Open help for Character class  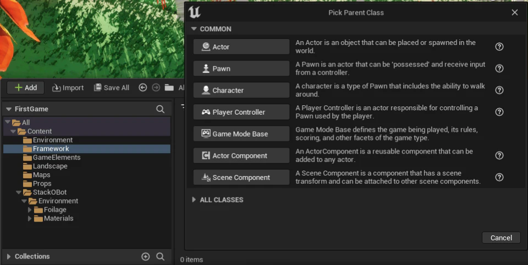click(x=499, y=91)
